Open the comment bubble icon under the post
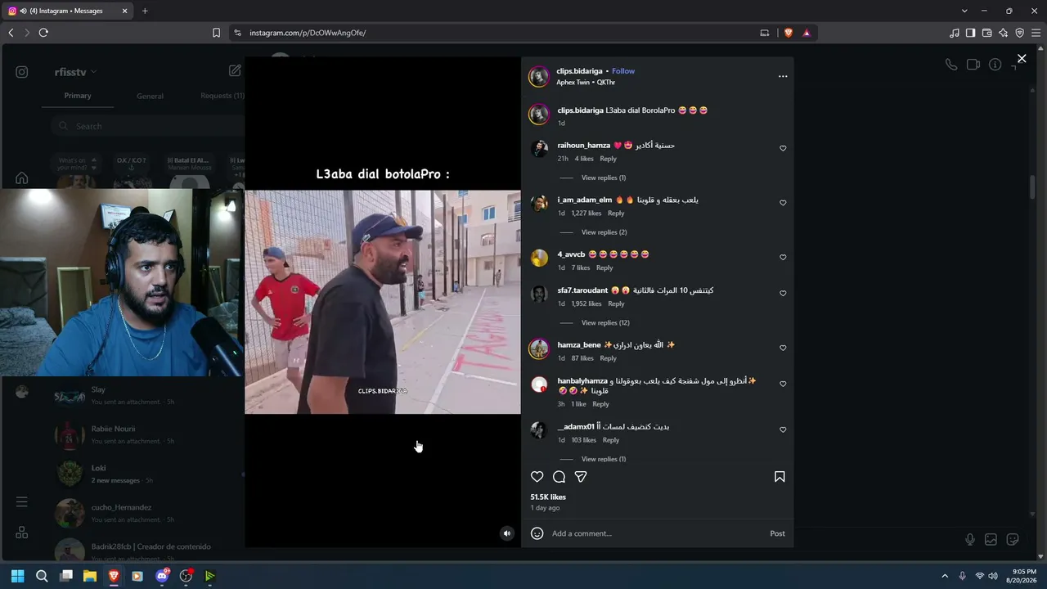Image resolution: width=1047 pixels, height=589 pixels. pyautogui.click(x=559, y=477)
